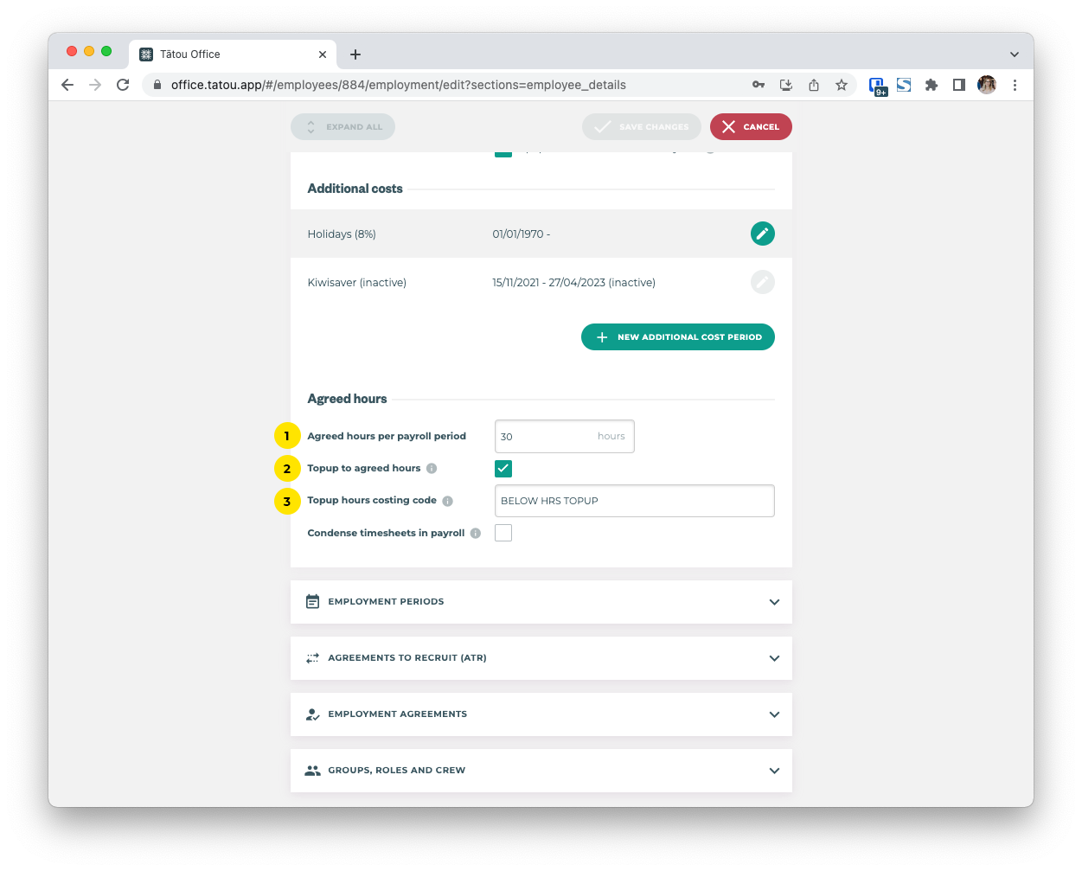Image resolution: width=1082 pixels, height=871 pixels.
Task: Open a new browser tab
Action: point(355,54)
